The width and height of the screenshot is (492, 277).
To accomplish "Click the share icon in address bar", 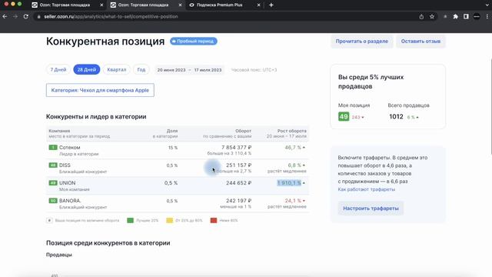I will 421,17.
